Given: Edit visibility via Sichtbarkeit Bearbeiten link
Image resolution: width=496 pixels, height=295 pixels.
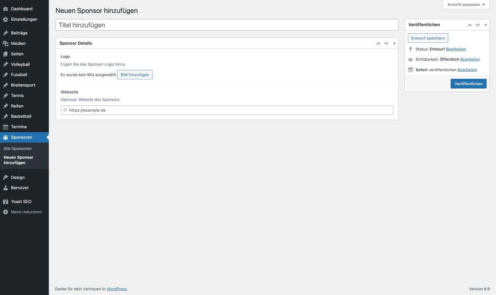Looking at the screenshot, I should pyautogui.click(x=470, y=59).
